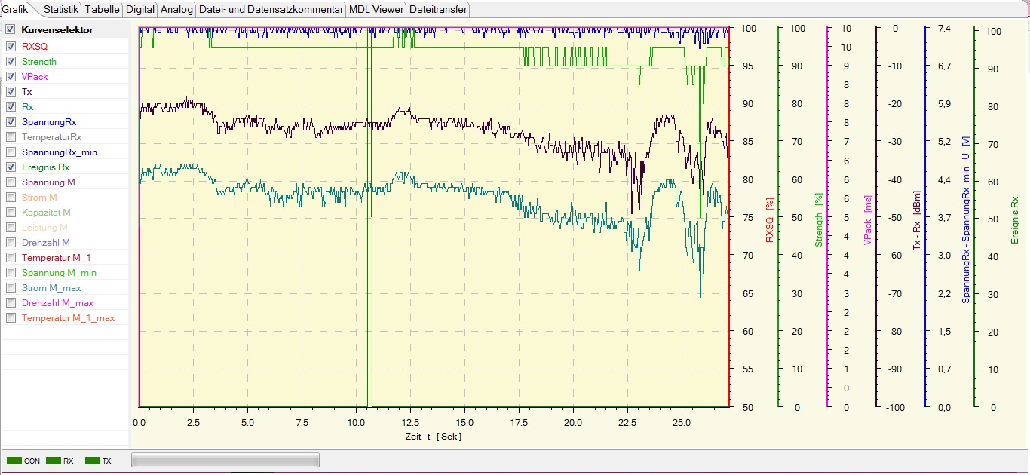
Task: Click the green CON status indicator
Action: [14, 461]
